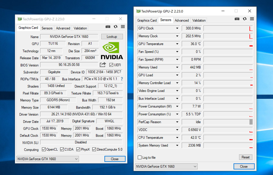
Task: Toggle the CUDA checkbox
Action: pos(62,150)
